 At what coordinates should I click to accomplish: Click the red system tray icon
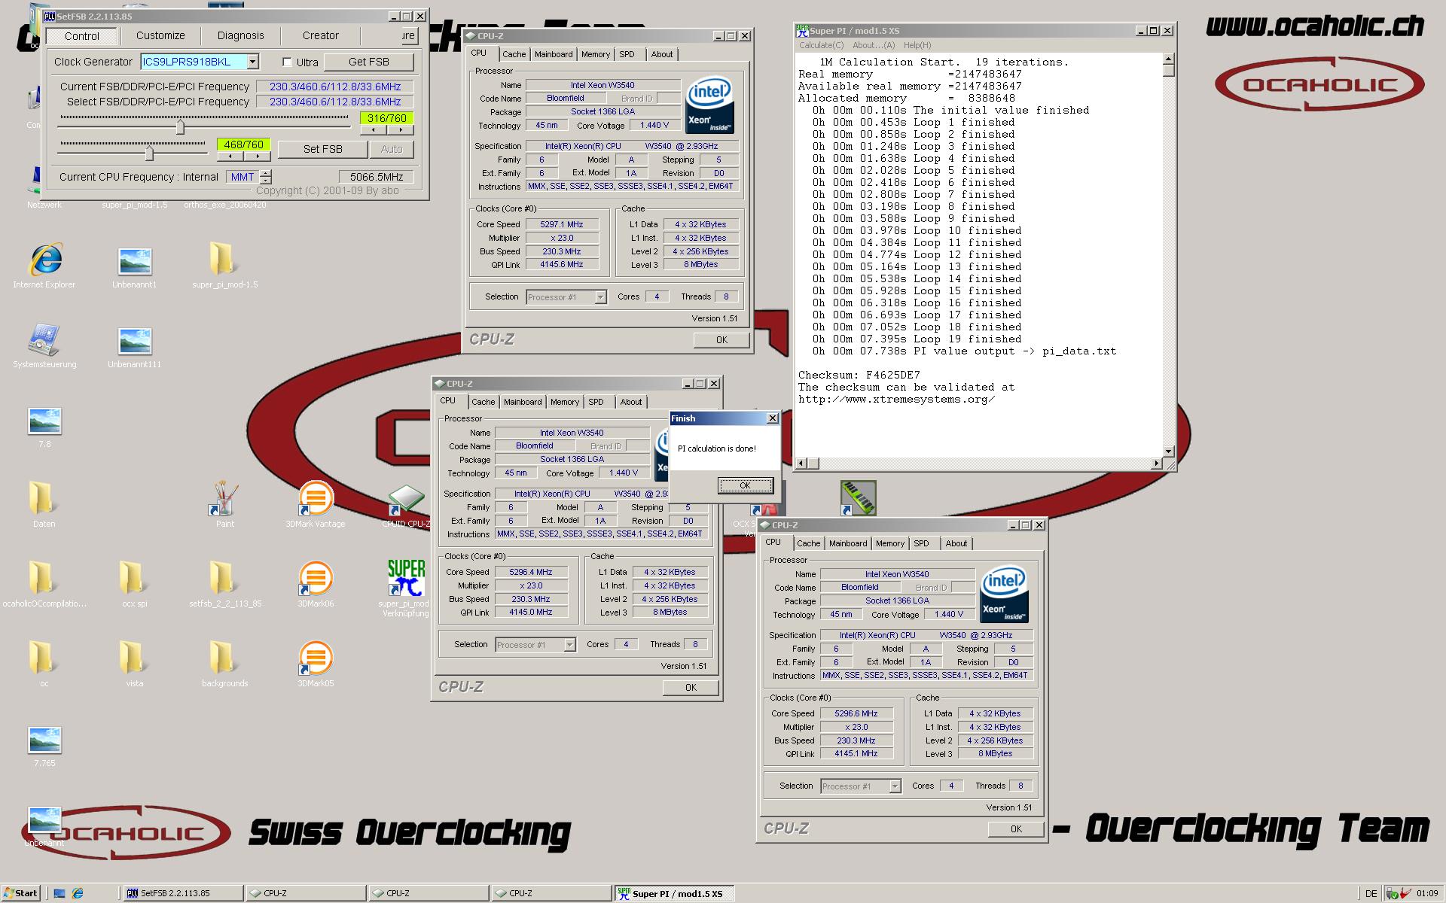(x=1405, y=893)
